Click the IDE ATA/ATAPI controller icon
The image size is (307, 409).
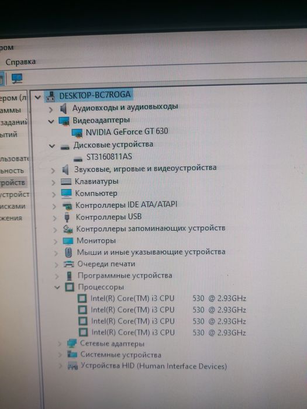[67, 206]
